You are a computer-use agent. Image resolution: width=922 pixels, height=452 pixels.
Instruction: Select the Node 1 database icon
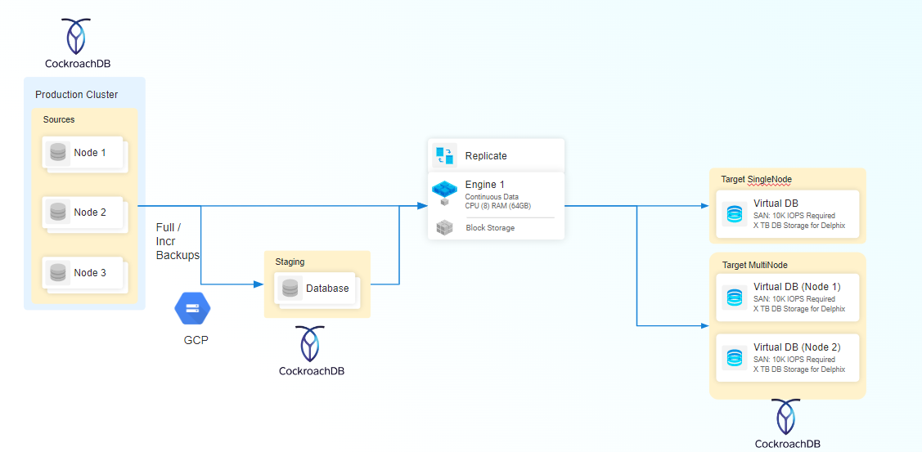[57, 153]
